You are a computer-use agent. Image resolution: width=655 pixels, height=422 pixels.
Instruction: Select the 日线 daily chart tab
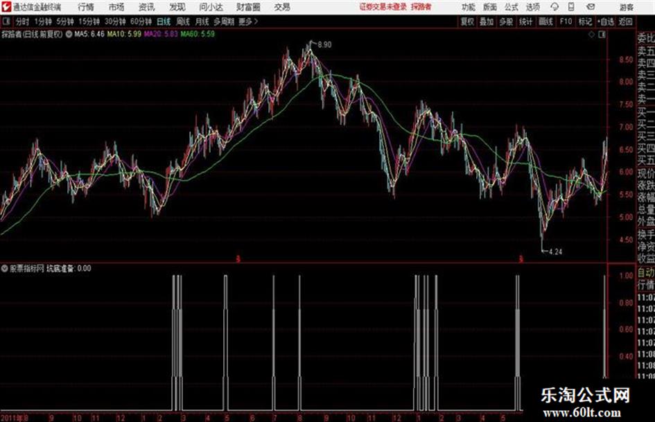(x=164, y=21)
